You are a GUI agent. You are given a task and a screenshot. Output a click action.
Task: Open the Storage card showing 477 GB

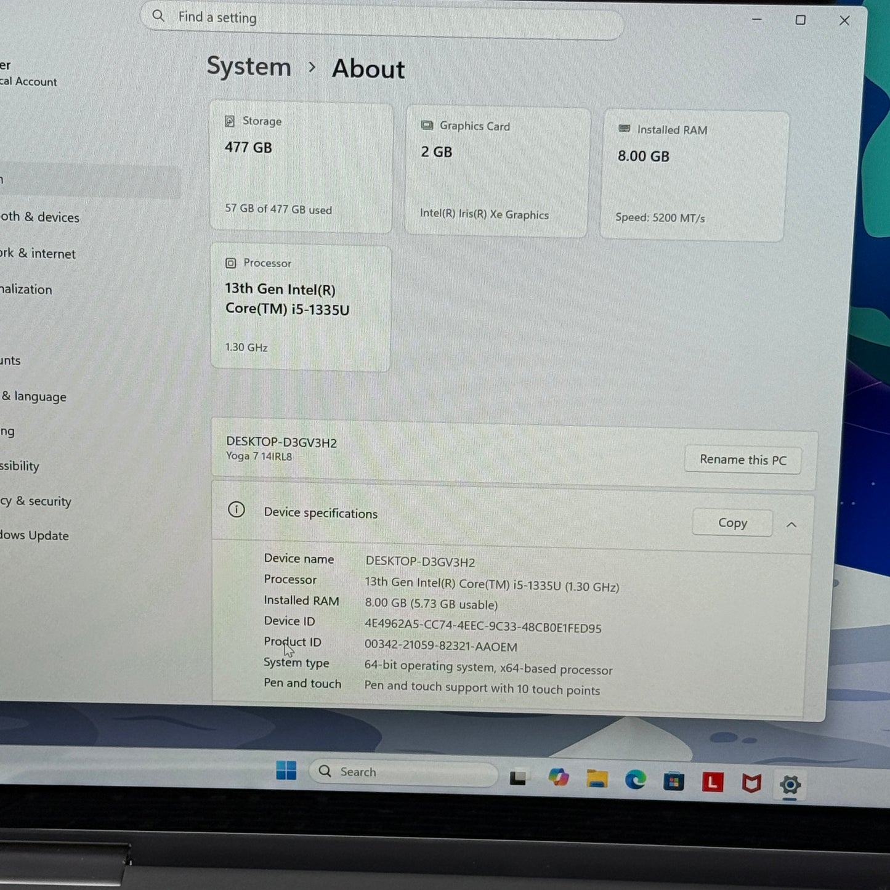pyautogui.click(x=301, y=168)
